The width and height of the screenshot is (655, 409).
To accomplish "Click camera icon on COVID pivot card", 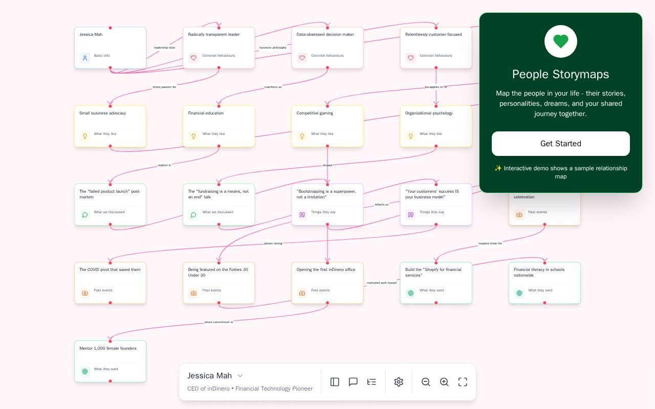I will [x=85, y=293].
